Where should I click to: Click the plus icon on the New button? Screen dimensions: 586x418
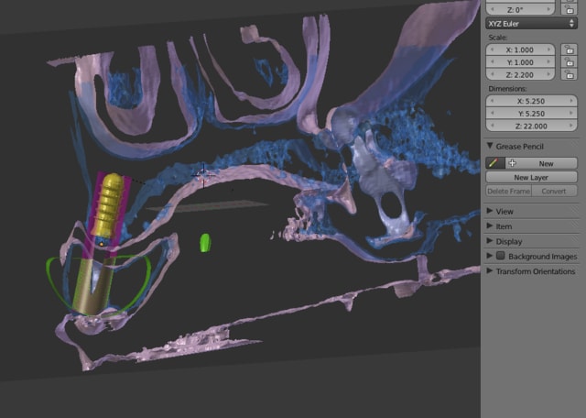click(512, 162)
